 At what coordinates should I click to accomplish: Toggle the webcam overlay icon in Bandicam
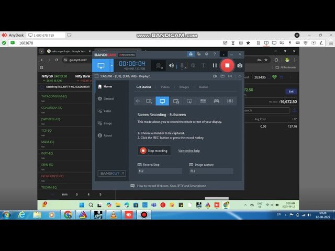click(x=159, y=65)
